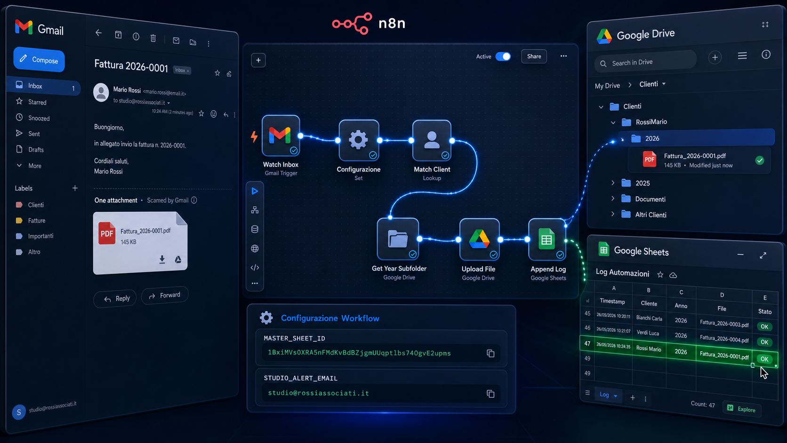Image resolution: width=787 pixels, height=443 pixels.
Task: Open the studio@rossiassociati.it account avatar
Action: point(19,412)
